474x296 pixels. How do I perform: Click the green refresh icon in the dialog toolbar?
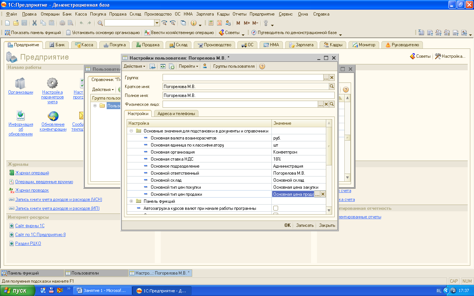163,66
